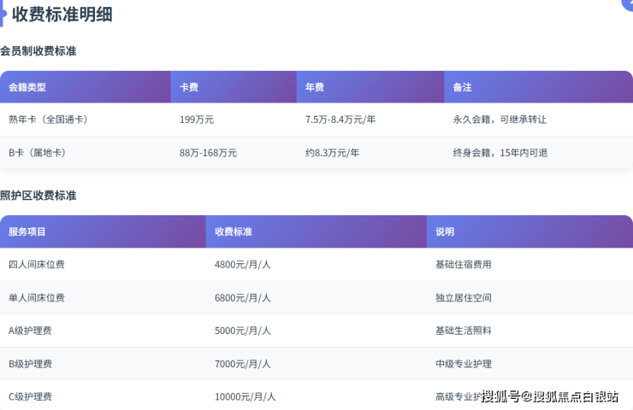Select the 照护区收费标准 subheading
This screenshot has width=633, height=410.
tap(38, 196)
